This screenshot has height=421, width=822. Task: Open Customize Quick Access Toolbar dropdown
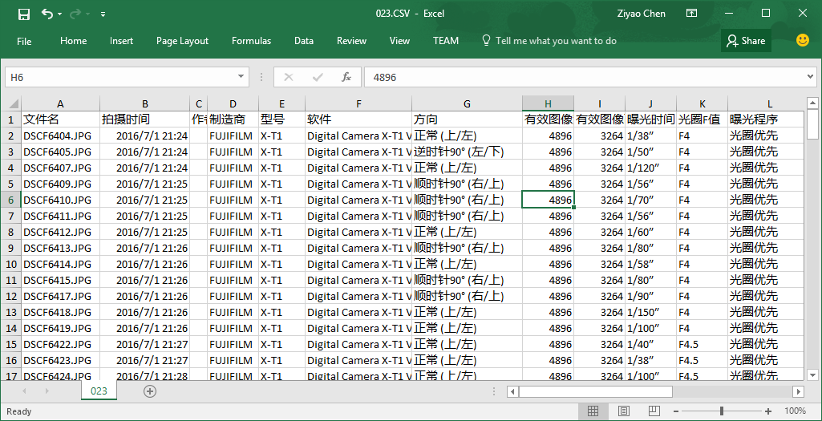click(103, 14)
